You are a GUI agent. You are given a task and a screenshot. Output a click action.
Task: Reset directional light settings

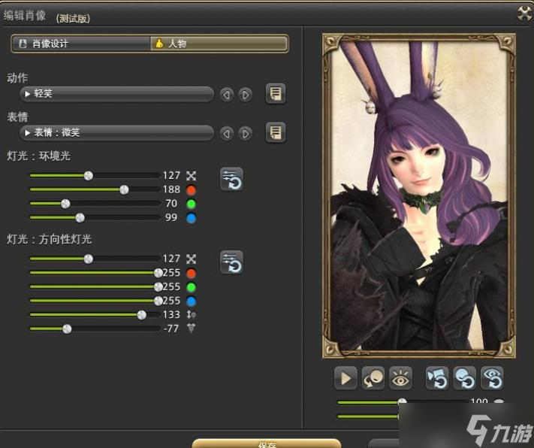click(x=231, y=262)
